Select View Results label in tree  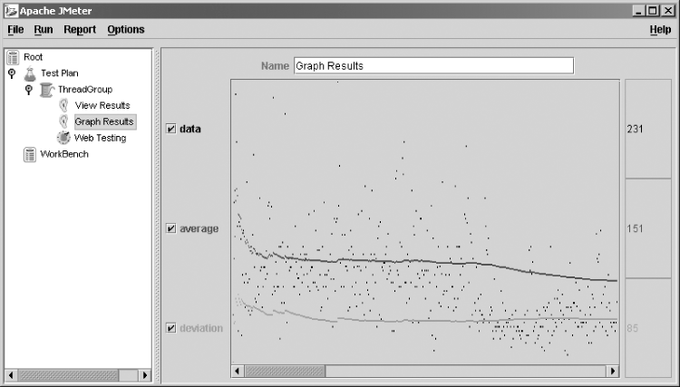(102, 105)
